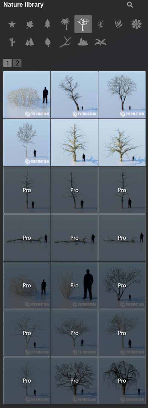Go to page 1 of results
This screenshot has width=148, height=408.
click(8, 63)
